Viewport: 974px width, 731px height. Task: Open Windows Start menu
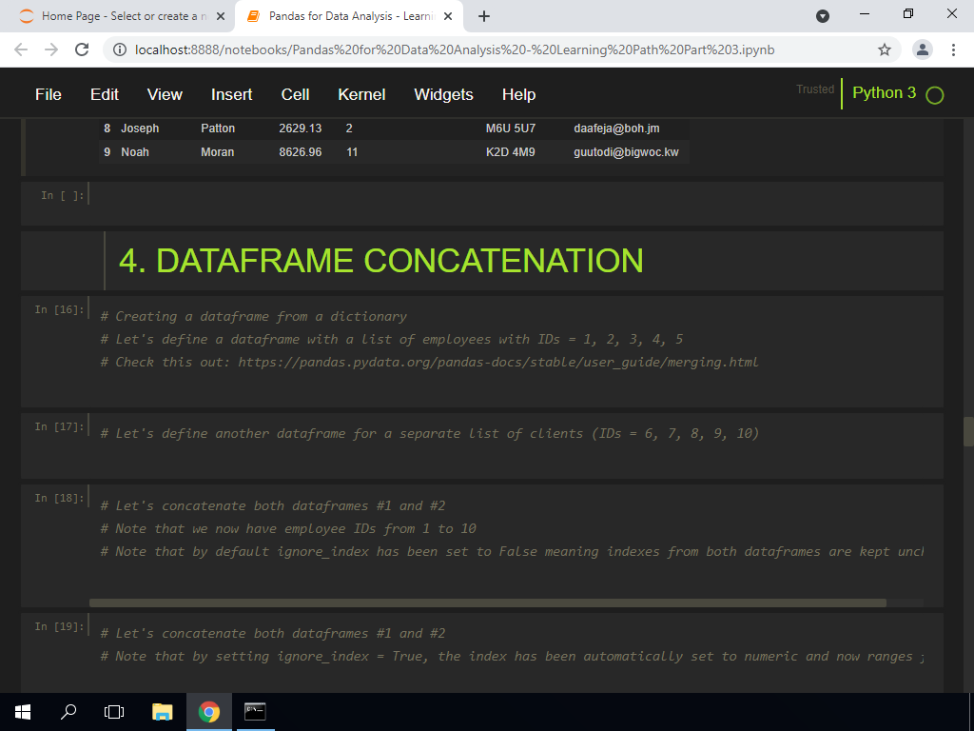click(x=23, y=712)
